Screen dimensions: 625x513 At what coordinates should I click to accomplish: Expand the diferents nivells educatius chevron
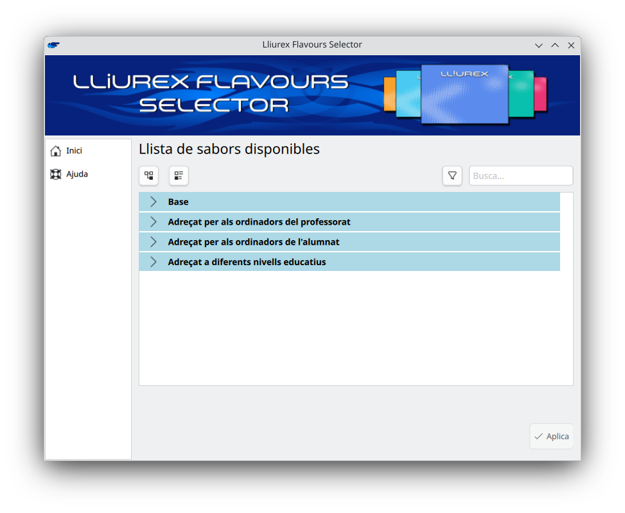(x=153, y=262)
